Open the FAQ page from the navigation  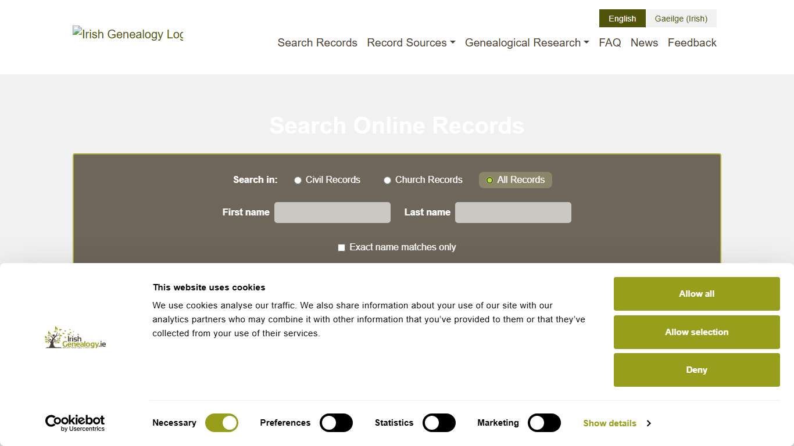(610, 42)
